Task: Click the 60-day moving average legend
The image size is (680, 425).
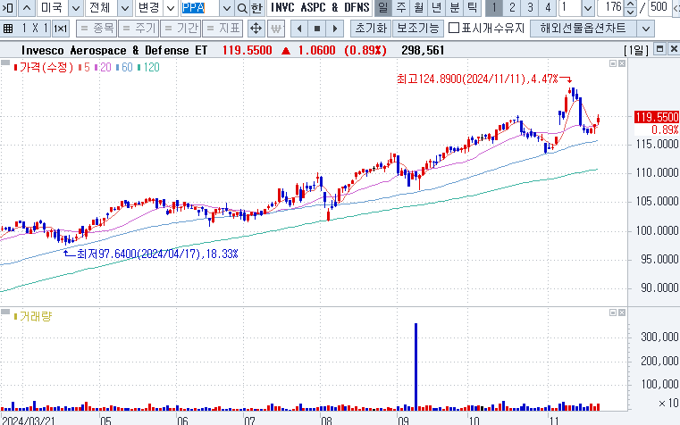Action: coord(124,68)
